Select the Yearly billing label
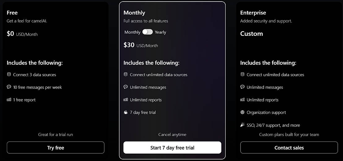The image size is (343, 161). pos(160,32)
